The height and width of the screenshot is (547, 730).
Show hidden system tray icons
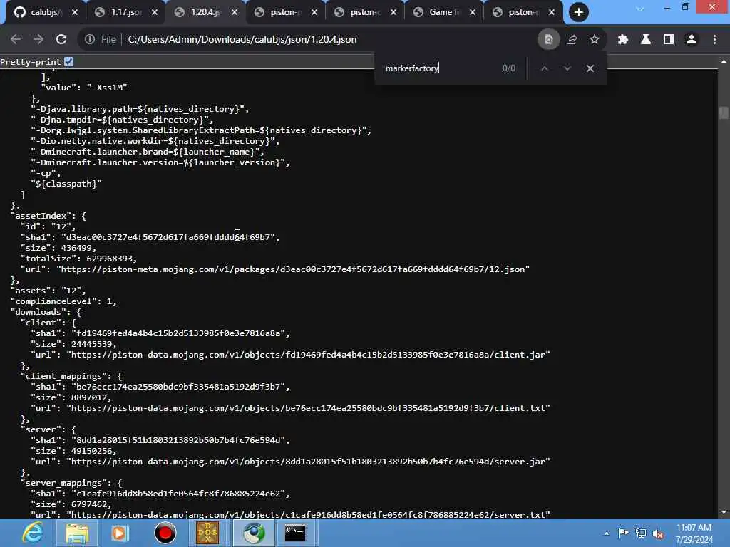point(606,533)
